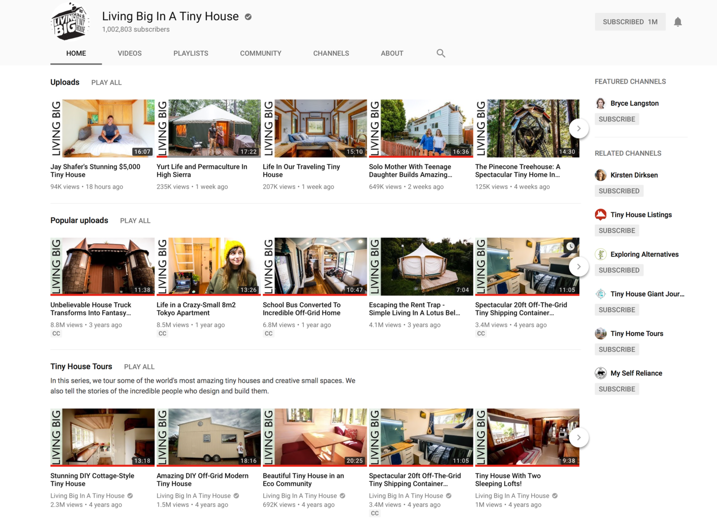Show more Popular uploads with next arrow
This screenshot has height=526, width=717.
click(579, 266)
